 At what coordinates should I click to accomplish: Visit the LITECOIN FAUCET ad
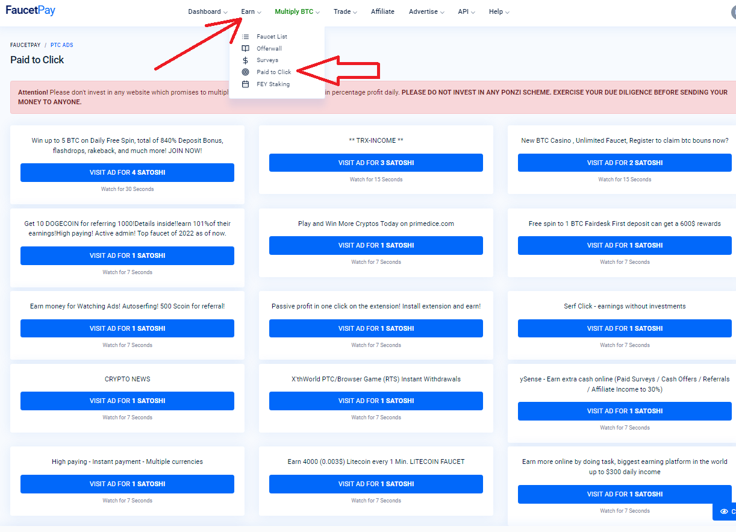point(376,484)
